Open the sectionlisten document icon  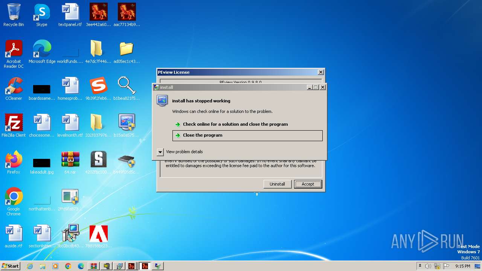(x=42, y=236)
